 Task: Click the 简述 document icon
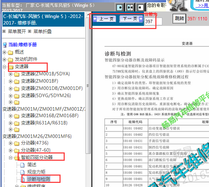point(22,165)
